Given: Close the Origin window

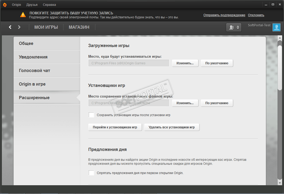Looking at the screenshot, I should [280, 5].
